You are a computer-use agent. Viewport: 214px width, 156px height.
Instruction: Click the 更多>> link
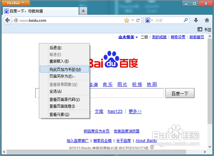click(x=135, y=112)
